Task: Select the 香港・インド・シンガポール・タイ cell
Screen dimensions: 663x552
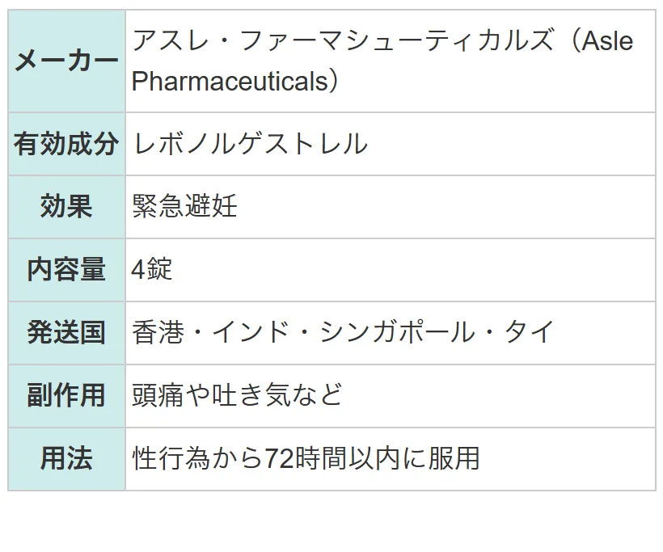Action: (391, 333)
